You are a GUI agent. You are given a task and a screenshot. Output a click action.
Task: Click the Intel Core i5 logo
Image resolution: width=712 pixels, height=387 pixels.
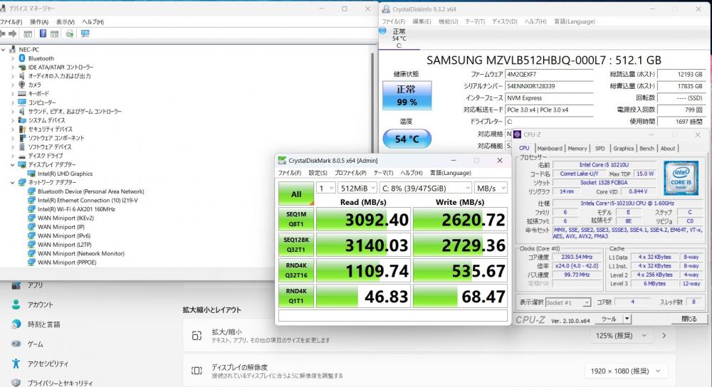(x=681, y=179)
